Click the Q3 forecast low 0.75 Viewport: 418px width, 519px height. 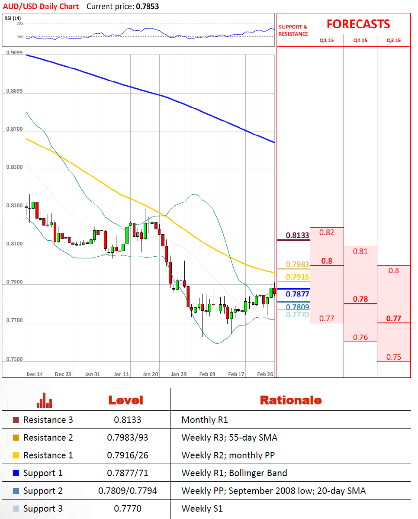coord(394,357)
